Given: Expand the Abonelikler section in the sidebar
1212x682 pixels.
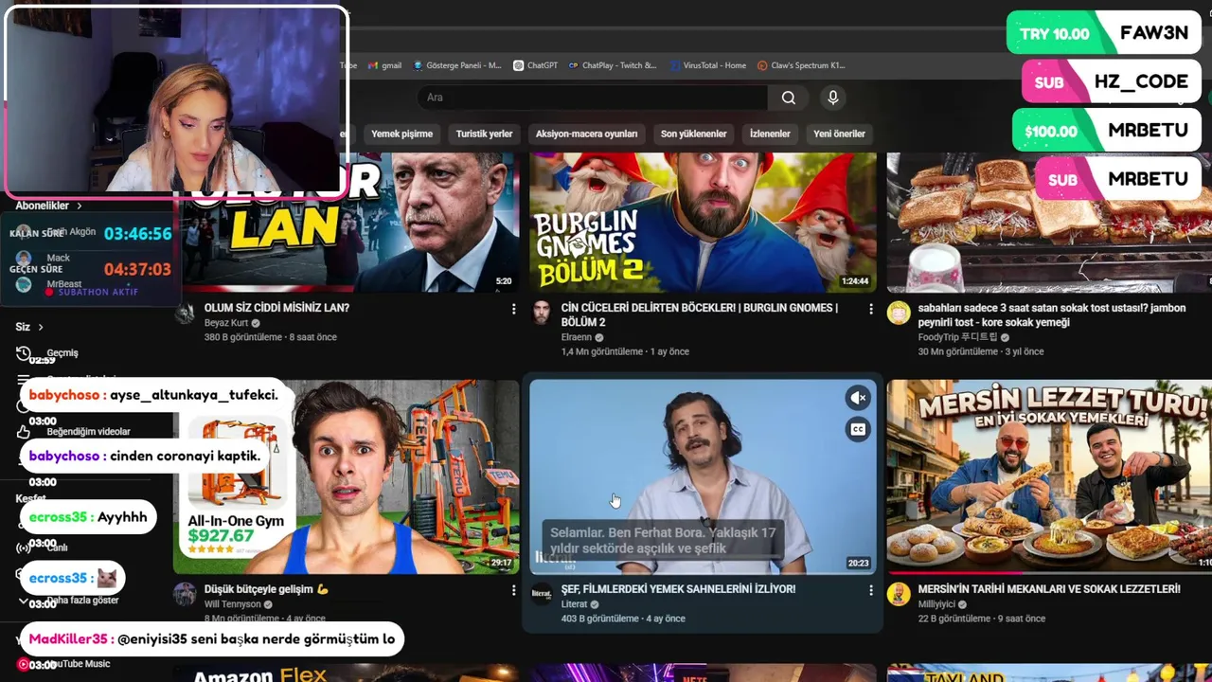Looking at the screenshot, I should pos(48,206).
